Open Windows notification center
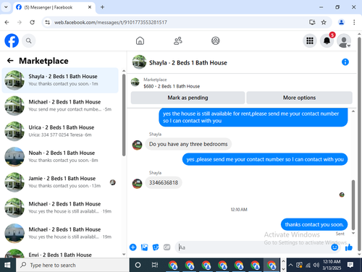The image size is (362, 272). pyautogui.click(x=350, y=265)
